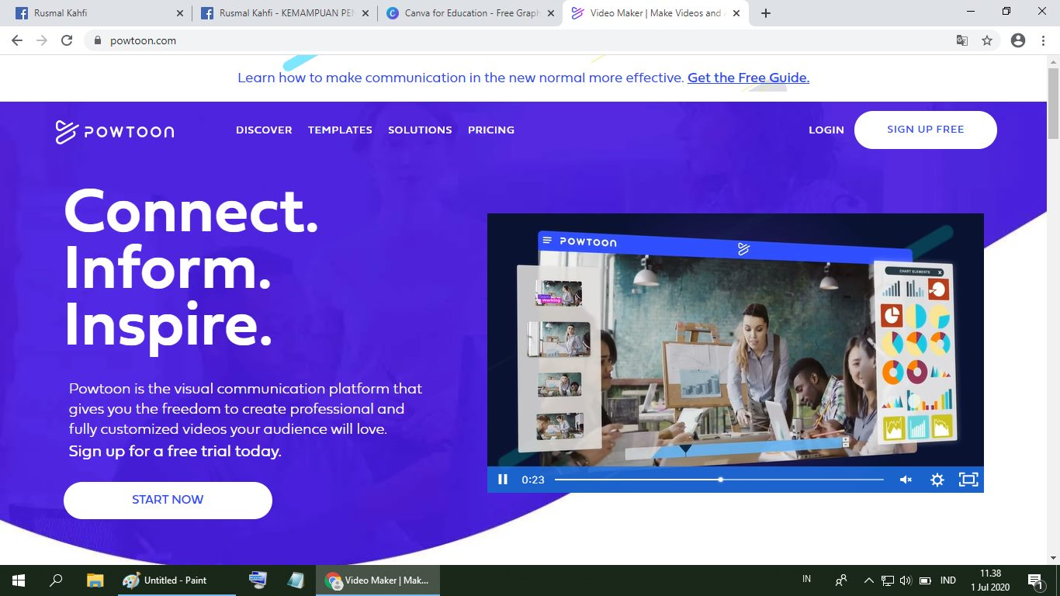Pause the promo video

point(503,480)
